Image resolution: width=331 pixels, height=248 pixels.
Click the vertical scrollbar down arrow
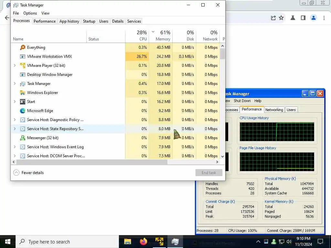[x=222, y=157]
